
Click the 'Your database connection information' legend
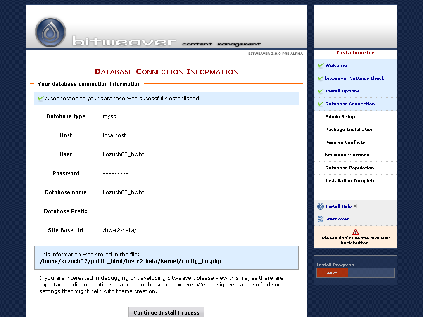coord(89,84)
